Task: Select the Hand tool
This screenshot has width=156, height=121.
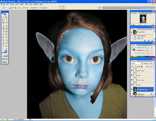Action: [x=3, y=46]
